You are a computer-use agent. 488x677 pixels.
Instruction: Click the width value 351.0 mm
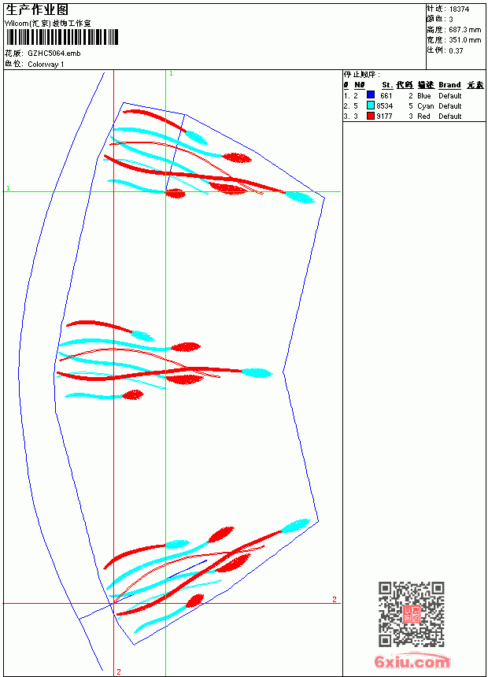coord(465,40)
